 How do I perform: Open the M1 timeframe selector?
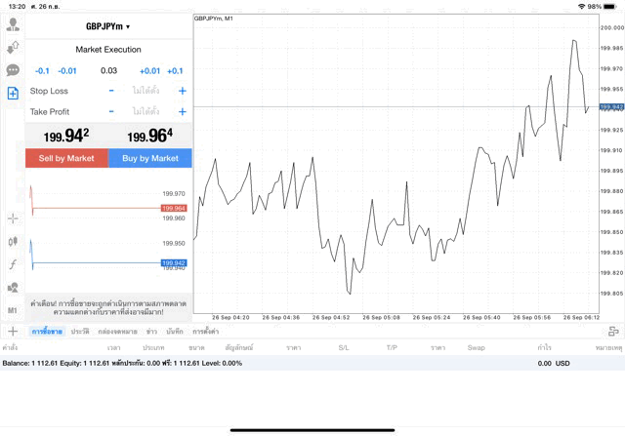point(13,310)
